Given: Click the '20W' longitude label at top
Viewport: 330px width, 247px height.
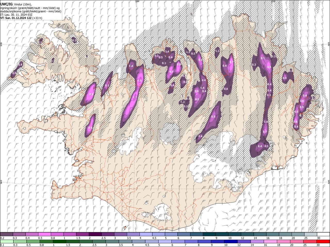Looking at the screenshot, I should tap(137, 1).
